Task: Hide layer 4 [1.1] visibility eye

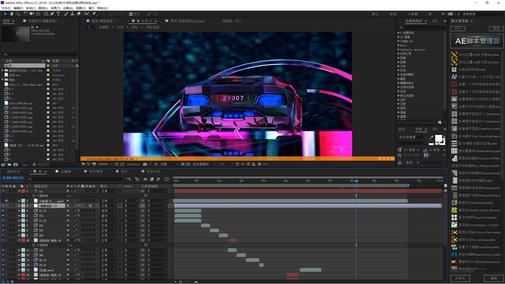Action: [3, 211]
